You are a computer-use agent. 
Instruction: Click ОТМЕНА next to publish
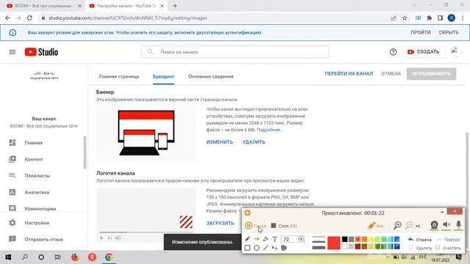pos(391,73)
